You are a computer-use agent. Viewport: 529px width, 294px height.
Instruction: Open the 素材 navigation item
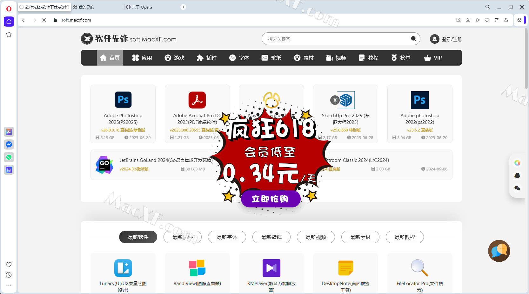point(304,58)
